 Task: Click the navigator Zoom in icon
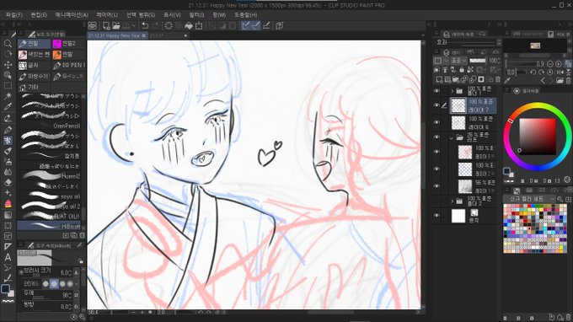559,64
